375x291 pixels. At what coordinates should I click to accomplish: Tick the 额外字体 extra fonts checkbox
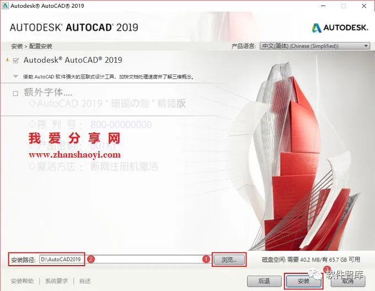15,93
